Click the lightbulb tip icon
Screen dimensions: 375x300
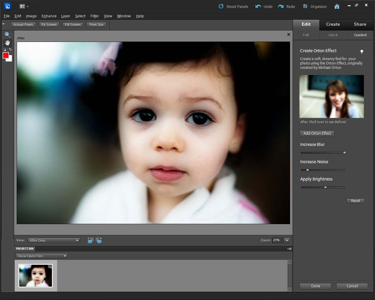click(x=362, y=52)
